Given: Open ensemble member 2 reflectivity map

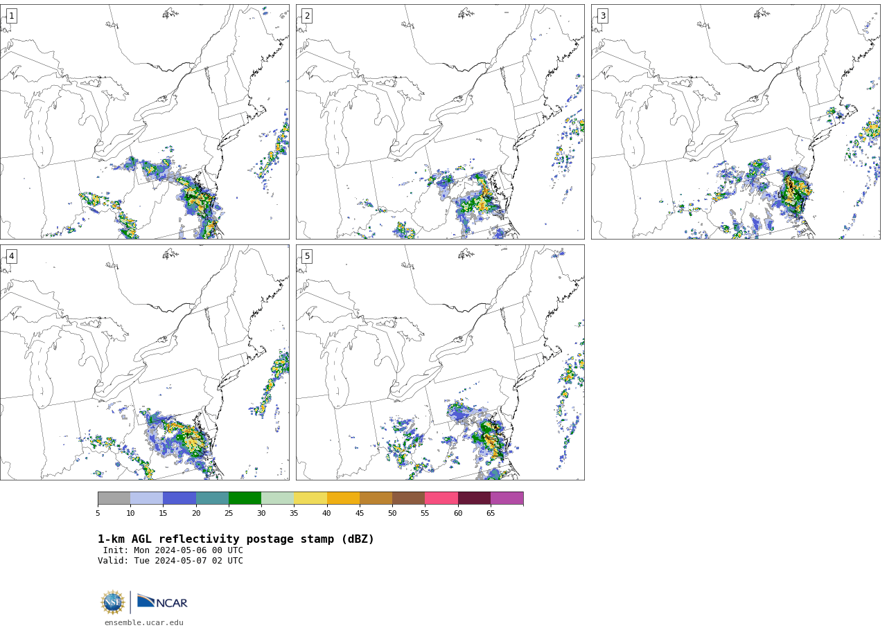Looking at the screenshot, I should click(x=440, y=122).
